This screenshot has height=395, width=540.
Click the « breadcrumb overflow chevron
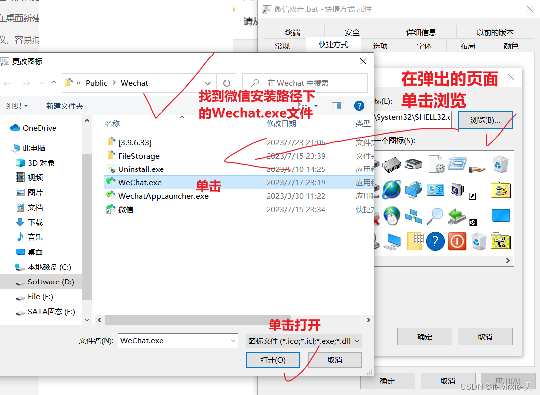[79, 83]
